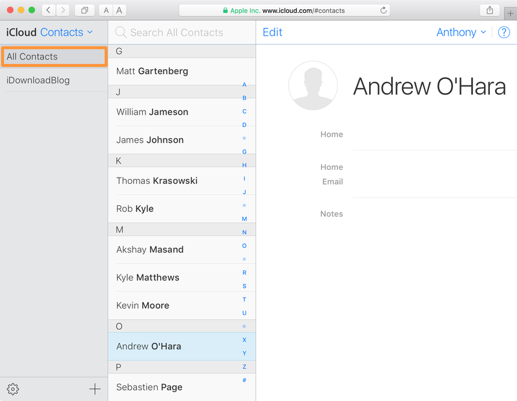The height and width of the screenshot is (401, 517).
Task: Jump to letter X in the index
Action: tap(244, 340)
